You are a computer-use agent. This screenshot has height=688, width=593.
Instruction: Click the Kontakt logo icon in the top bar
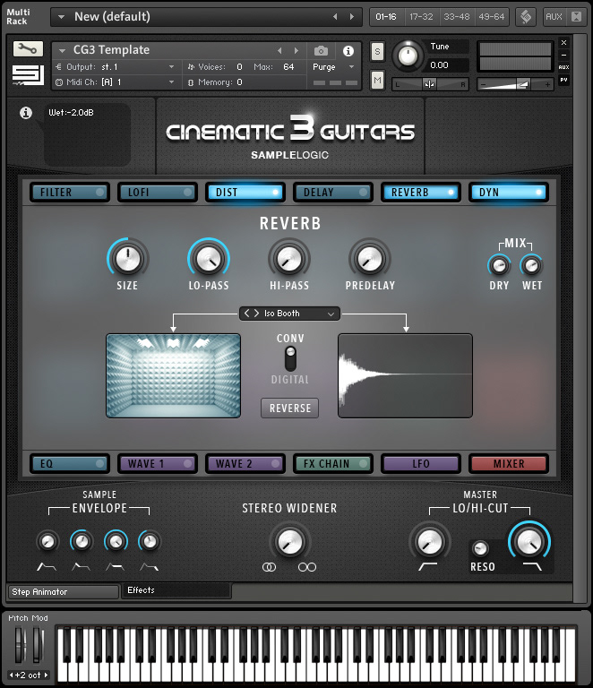(526, 17)
